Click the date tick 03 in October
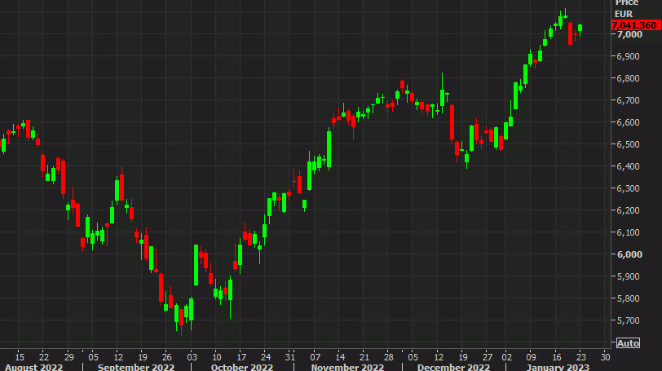662x371 pixels. coord(192,357)
